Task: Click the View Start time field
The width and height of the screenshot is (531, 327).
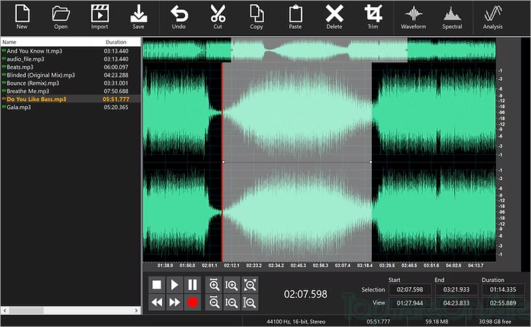Action: tap(410, 303)
